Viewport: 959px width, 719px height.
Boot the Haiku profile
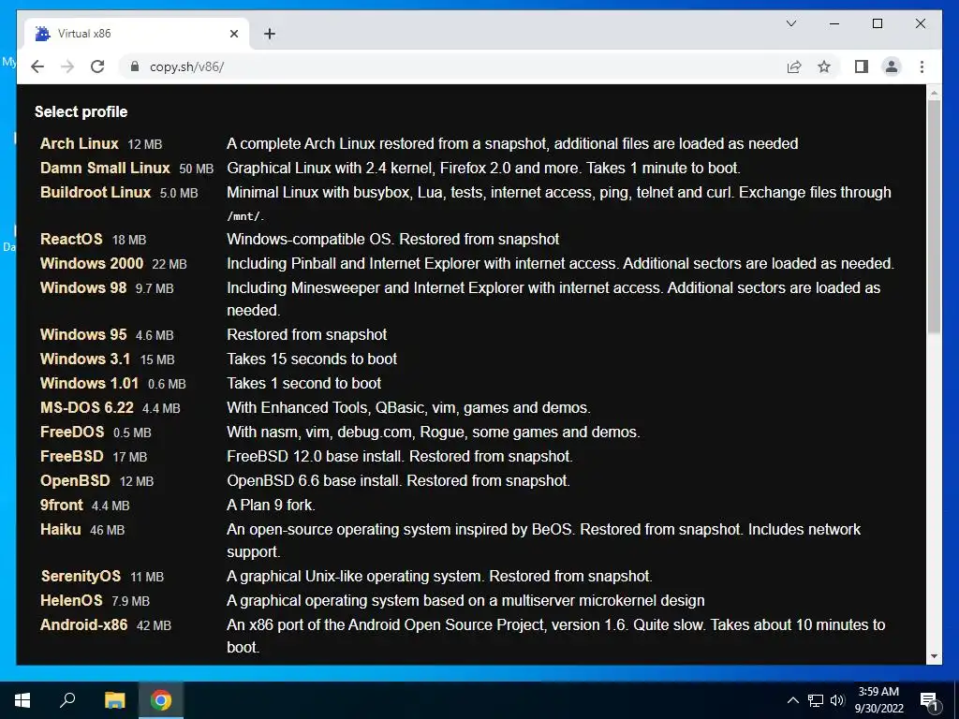[60, 530]
